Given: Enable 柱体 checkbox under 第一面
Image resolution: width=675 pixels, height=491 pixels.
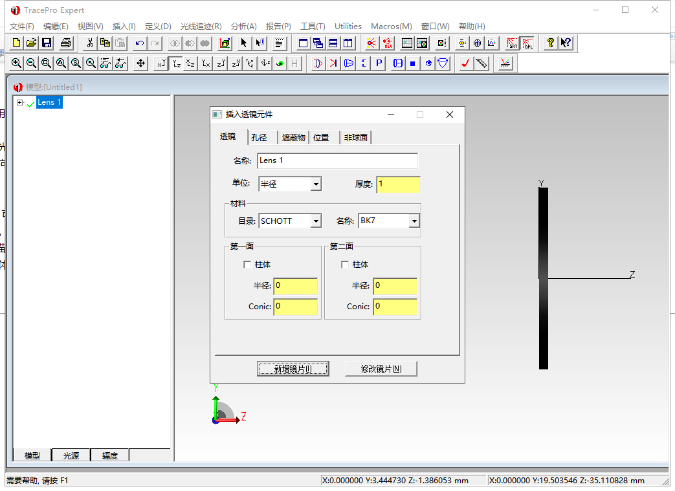Looking at the screenshot, I should 247,264.
